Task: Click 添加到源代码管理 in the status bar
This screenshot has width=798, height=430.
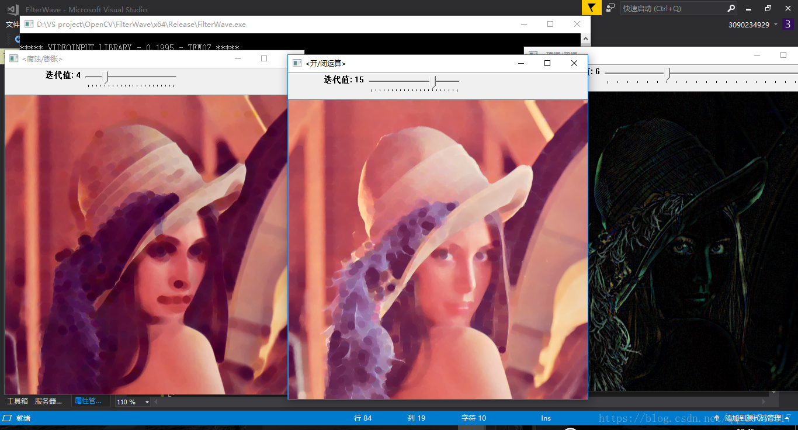Action: (752, 418)
